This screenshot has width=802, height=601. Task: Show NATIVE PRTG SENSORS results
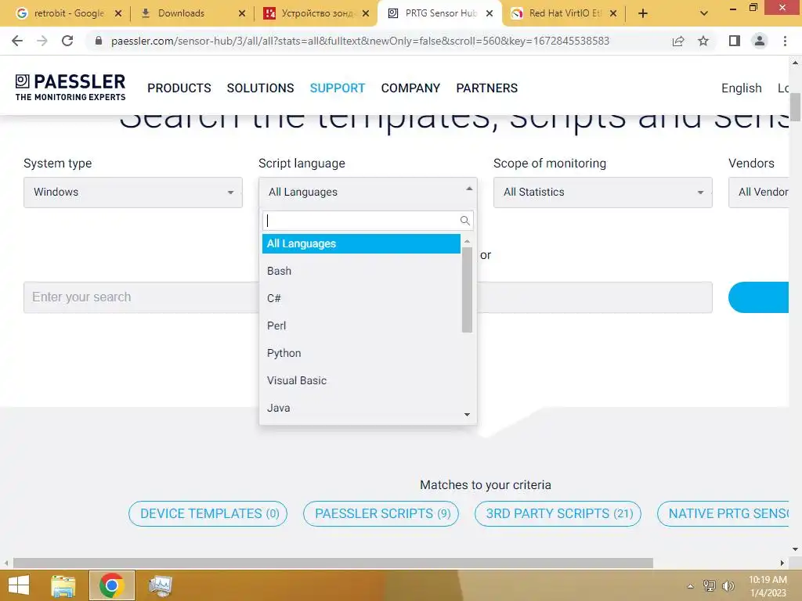pyautogui.click(x=723, y=513)
